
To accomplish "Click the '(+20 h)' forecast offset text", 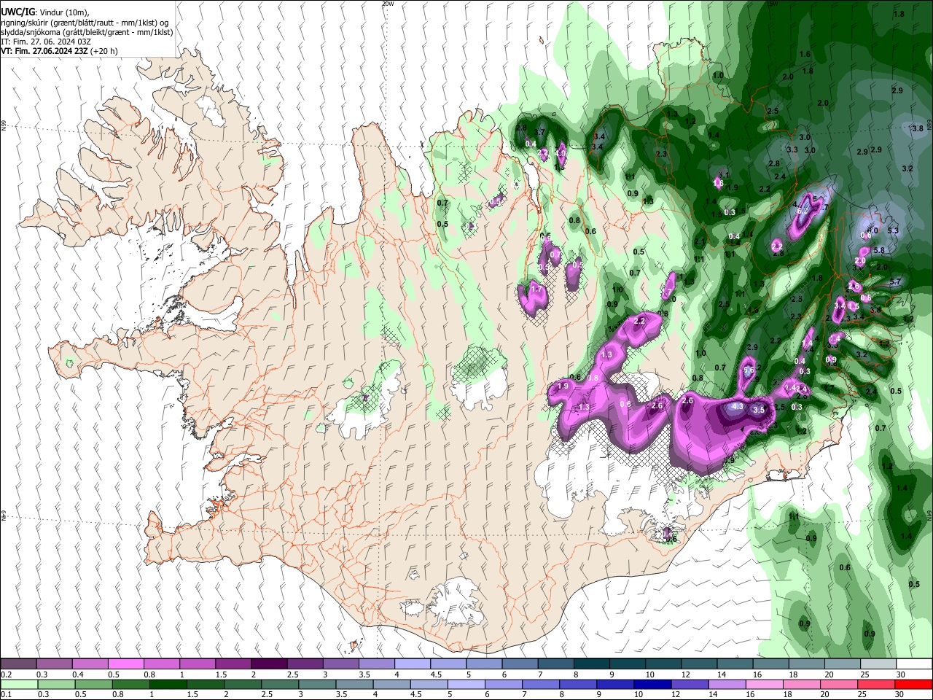I will coord(104,51).
